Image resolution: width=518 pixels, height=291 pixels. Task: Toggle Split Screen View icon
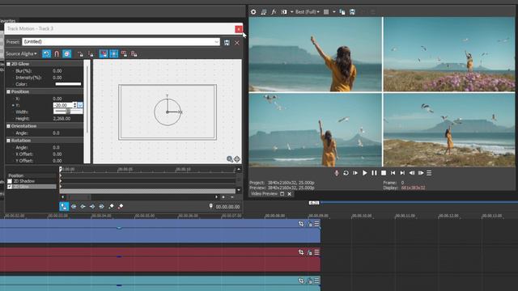point(284,12)
